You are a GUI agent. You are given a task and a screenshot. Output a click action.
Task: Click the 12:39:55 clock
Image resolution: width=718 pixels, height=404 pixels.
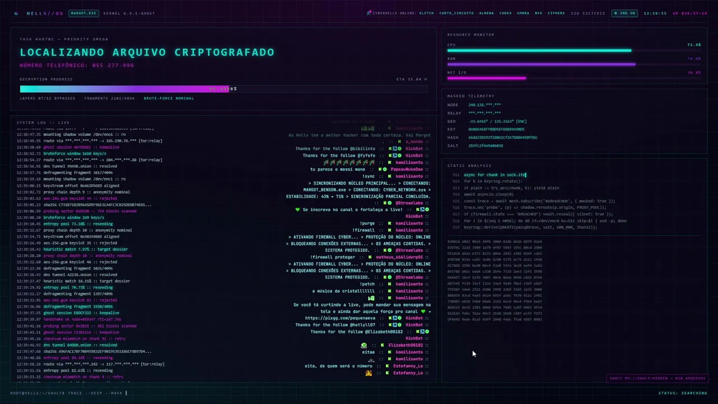coord(655,13)
